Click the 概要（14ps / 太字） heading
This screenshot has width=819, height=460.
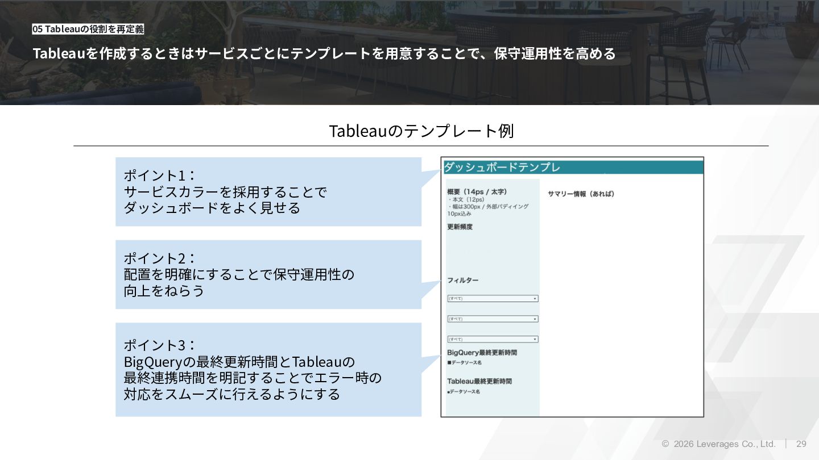[x=477, y=192]
